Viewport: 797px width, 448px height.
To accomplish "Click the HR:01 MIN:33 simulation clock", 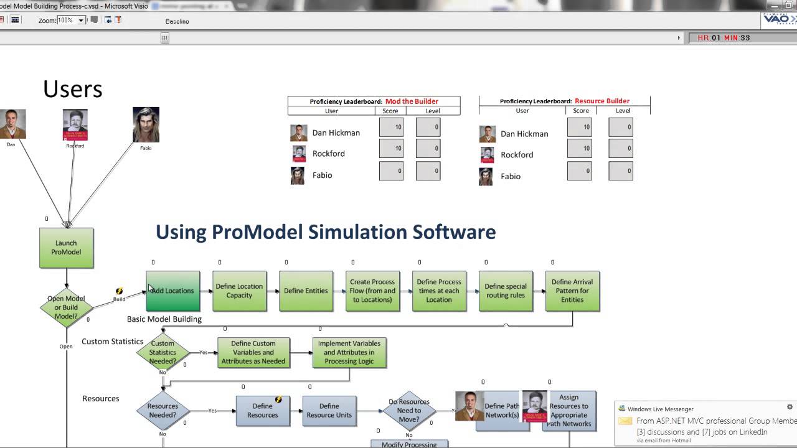I will 724,38.
